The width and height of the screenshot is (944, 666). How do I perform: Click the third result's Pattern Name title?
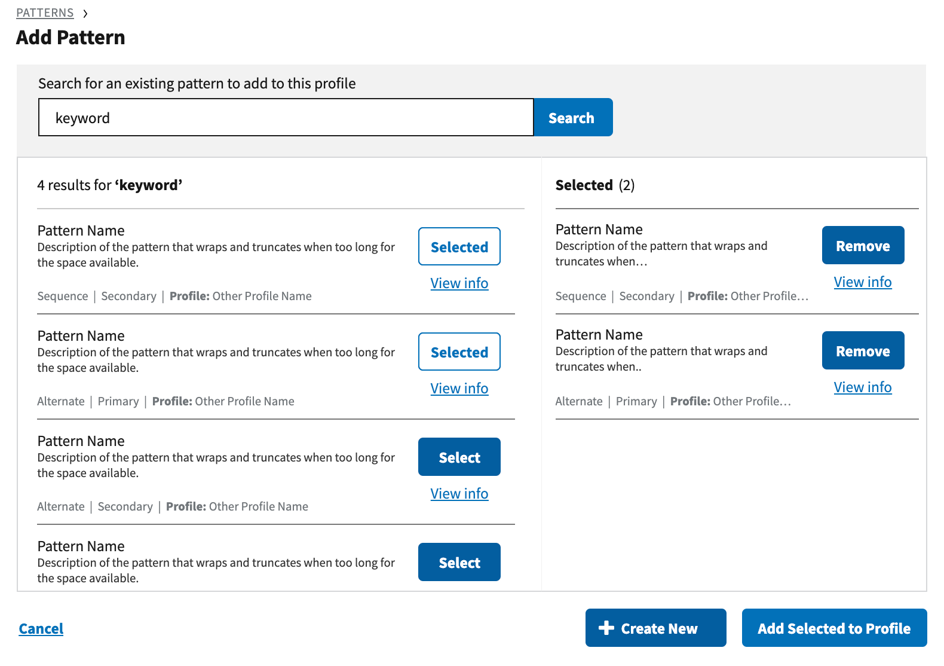[81, 441]
